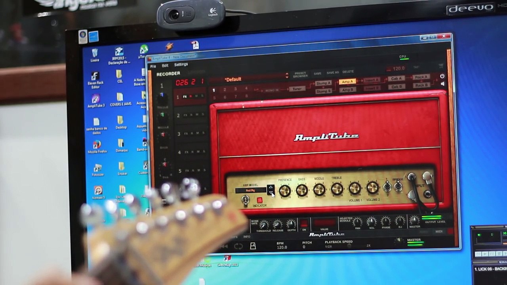The width and height of the screenshot is (507, 285).
Task: Open the senha banco de dados file
Action: tap(96, 126)
